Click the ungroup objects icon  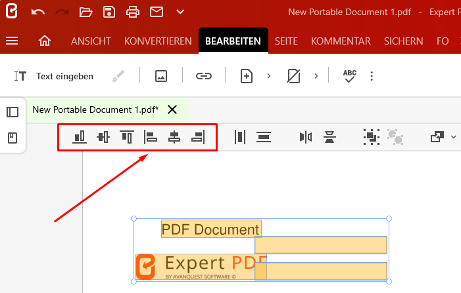click(x=395, y=137)
